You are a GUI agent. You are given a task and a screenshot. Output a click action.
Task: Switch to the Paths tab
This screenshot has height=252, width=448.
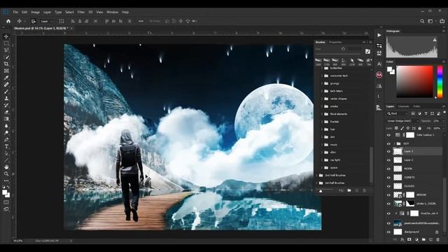416,106
